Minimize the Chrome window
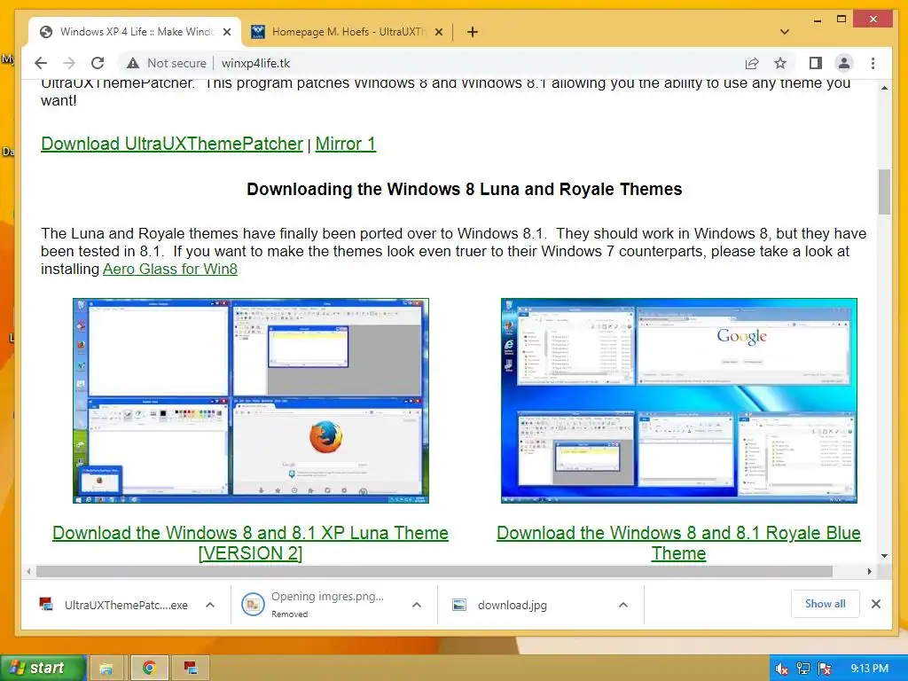The image size is (908, 681). point(817,20)
